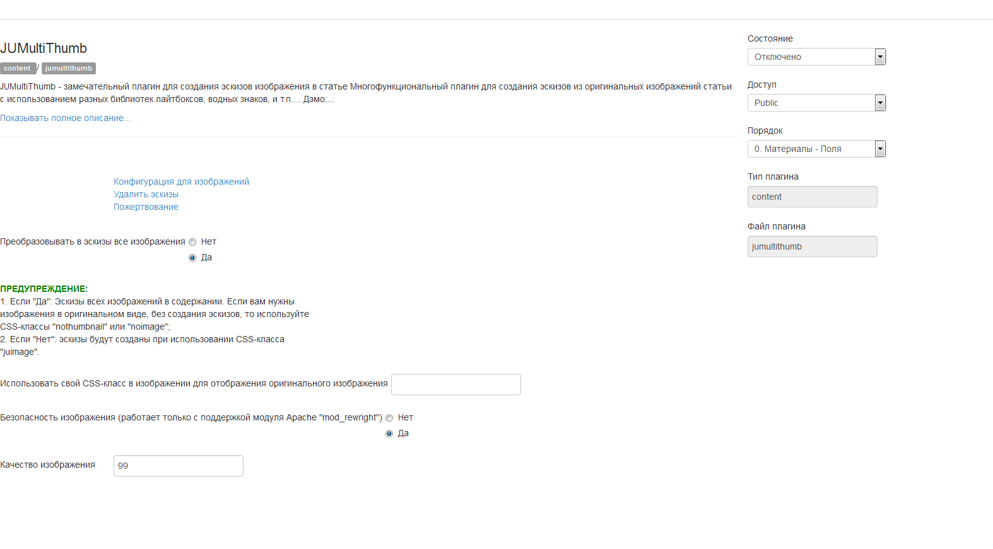Open the Состояние dropdown showing Отключено
This screenshot has width=993, height=549.
click(816, 57)
